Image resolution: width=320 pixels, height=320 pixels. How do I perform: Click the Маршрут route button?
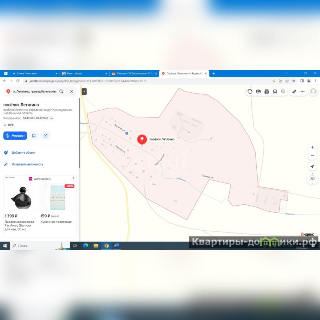coord(15,136)
